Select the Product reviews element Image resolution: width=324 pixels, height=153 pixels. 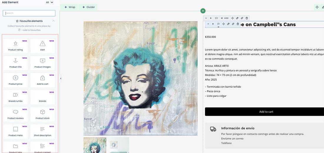tap(16, 114)
